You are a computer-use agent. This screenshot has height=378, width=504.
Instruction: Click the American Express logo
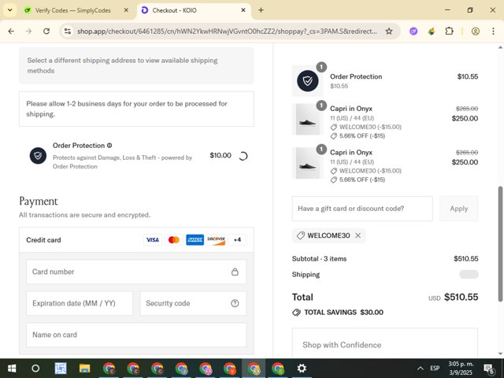point(195,239)
